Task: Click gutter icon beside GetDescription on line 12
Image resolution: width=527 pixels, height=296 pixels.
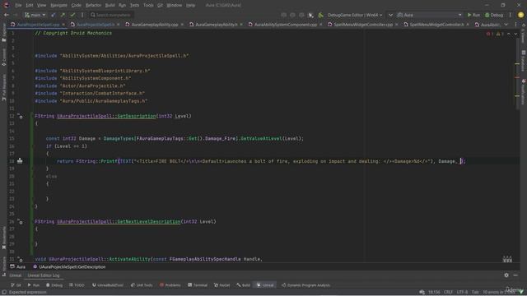Action: [21, 117]
